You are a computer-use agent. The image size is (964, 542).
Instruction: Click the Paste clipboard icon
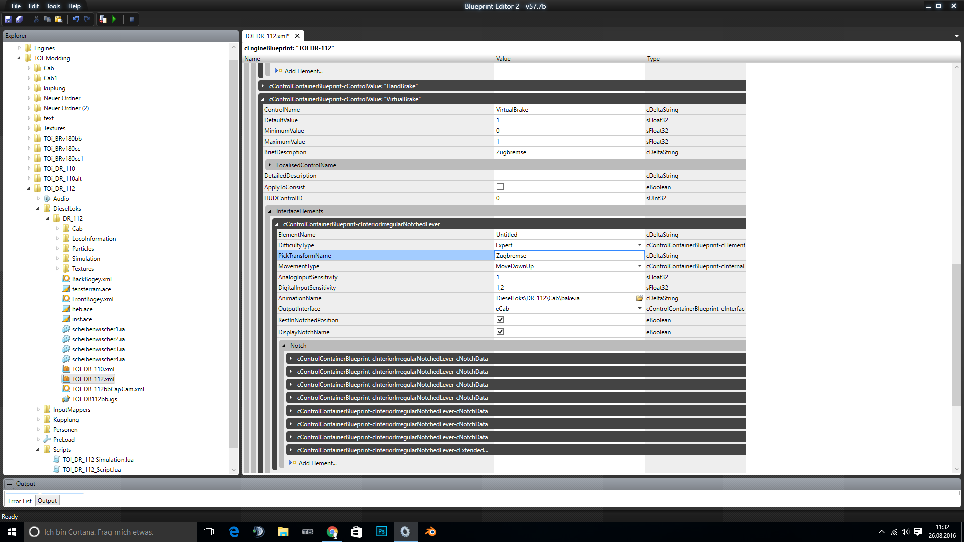tap(58, 19)
